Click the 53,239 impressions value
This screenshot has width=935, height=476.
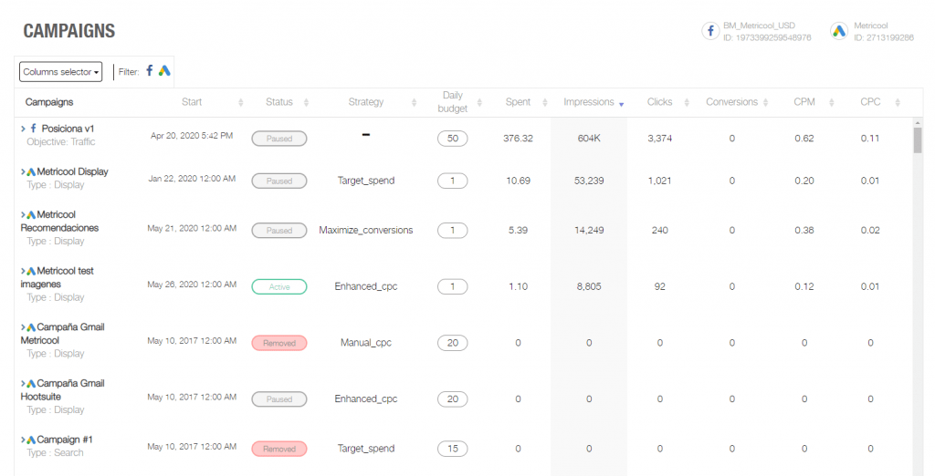point(589,181)
